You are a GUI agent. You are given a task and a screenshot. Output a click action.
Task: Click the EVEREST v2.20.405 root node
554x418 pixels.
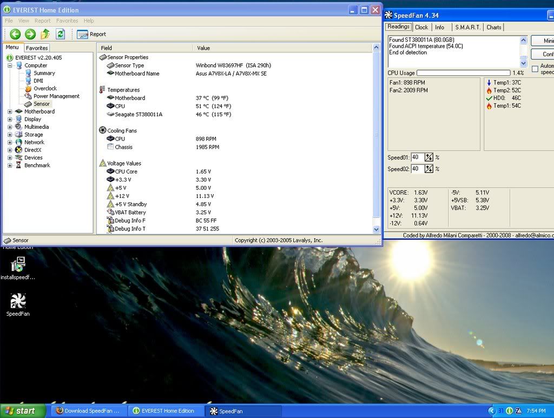(38, 57)
